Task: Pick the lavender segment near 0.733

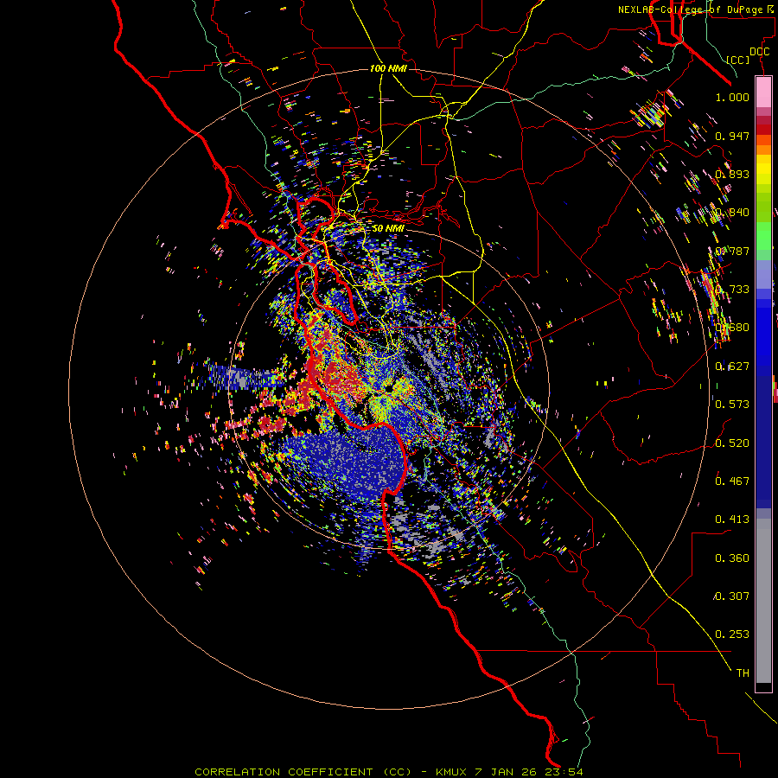Action: 763,274
